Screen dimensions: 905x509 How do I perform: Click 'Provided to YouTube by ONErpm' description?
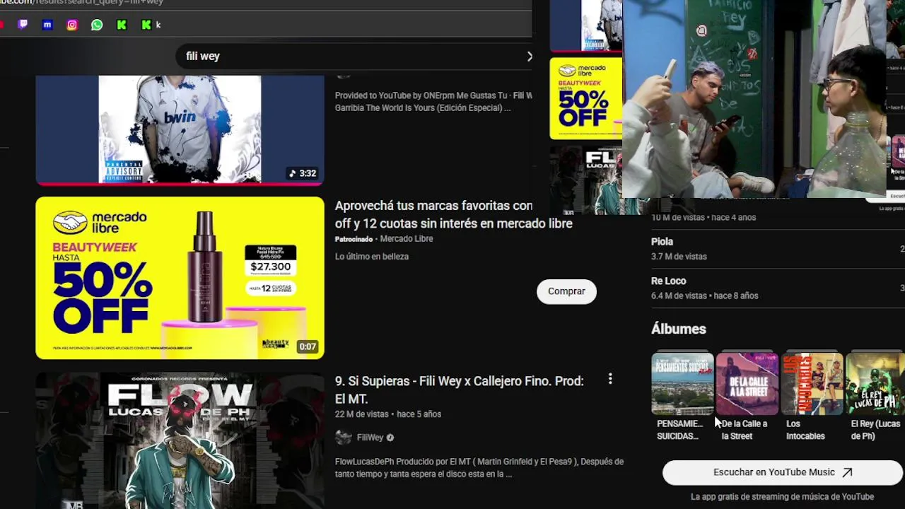pos(433,102)
